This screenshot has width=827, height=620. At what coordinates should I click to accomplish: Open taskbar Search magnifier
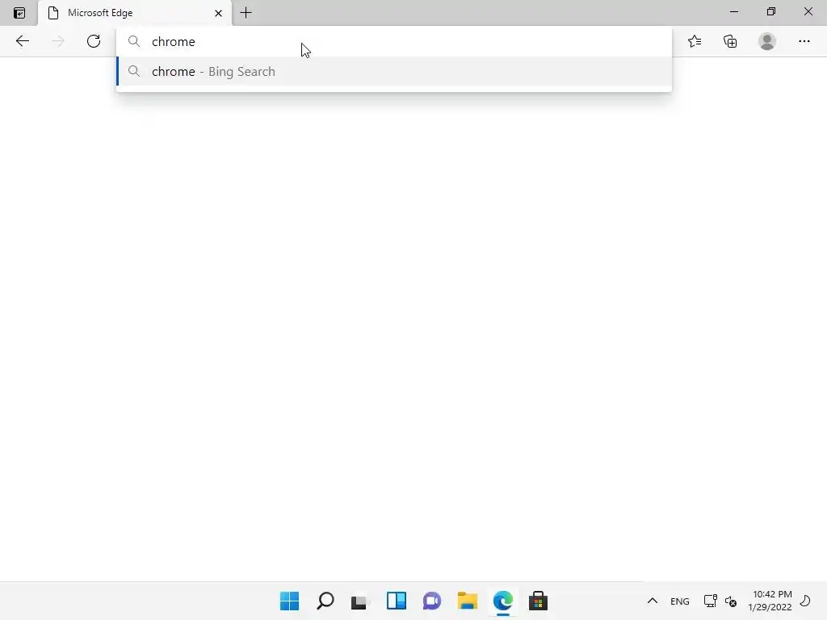pyautogui.click(x=325, y=601)
